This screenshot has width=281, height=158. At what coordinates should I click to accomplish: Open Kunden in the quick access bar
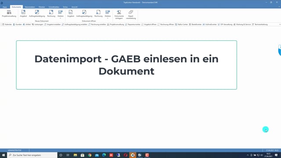point(17,25)
